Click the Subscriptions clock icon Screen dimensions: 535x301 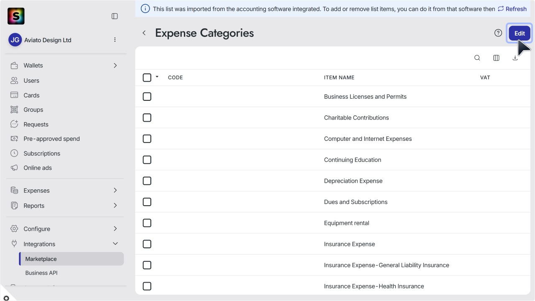click(x=14, y=153)
